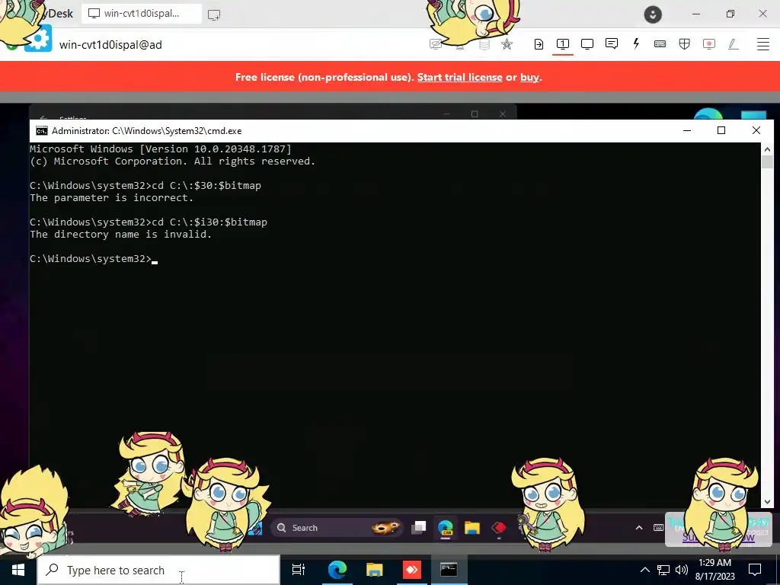Follow the buy link in banner
The width and height of the screenshot is (780, 585).
pyautogui.click(x=529, y=77)
